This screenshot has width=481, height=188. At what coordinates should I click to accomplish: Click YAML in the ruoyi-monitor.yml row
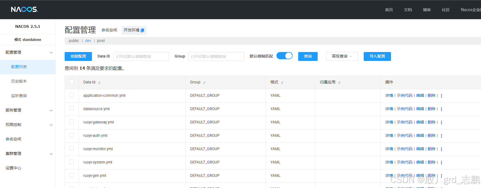click(x=275, y=149)
